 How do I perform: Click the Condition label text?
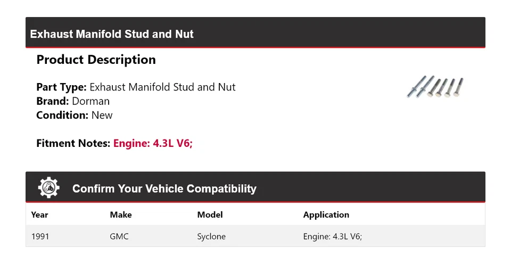62,115
